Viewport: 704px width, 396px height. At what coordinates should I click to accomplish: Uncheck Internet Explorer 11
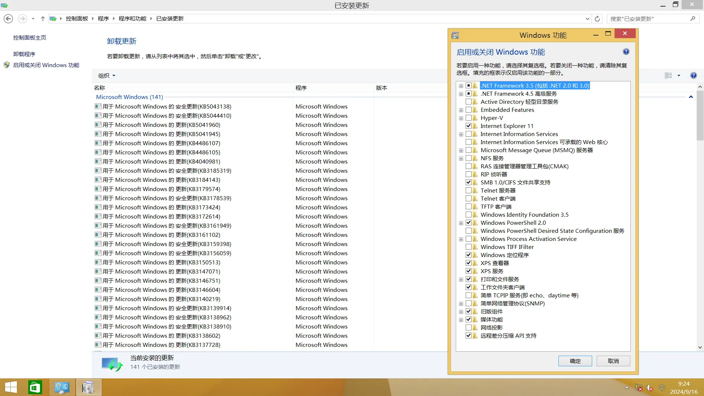coord(469,126)
